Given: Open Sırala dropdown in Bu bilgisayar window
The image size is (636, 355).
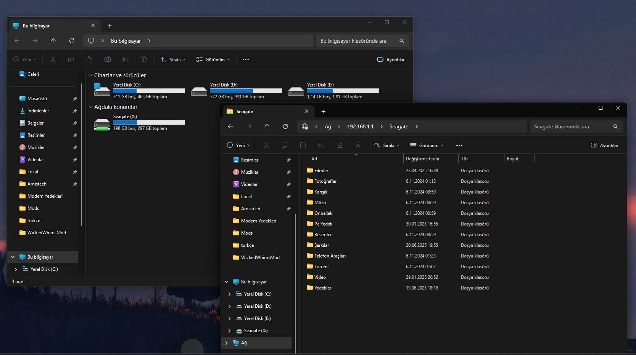Looking at the screenshot, I should [x=173, y=59].
